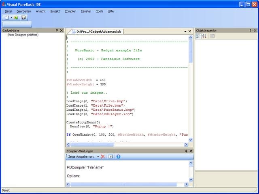This screenshot has width=259, height=194.
Task: Open the document list dropdown arrow in editor
Action: (185, 31)
